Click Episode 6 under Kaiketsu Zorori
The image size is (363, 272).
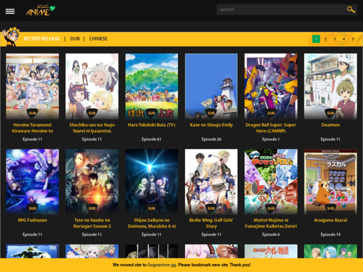pos(271,235)
